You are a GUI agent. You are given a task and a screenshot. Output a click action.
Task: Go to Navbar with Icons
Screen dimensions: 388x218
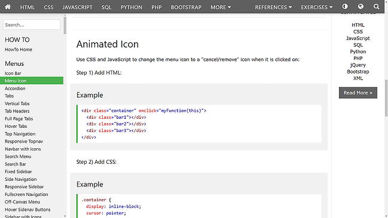(23, 149)
